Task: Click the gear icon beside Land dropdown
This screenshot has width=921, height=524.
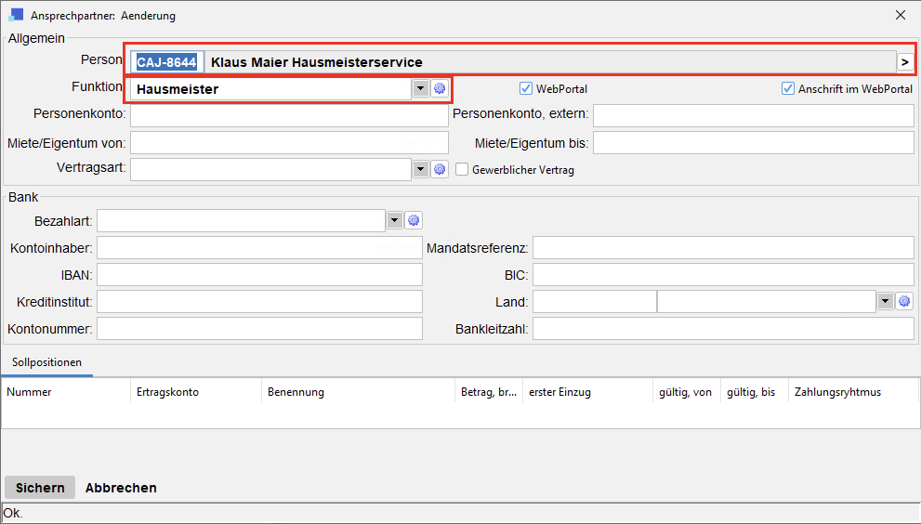Action: point(904,301)
